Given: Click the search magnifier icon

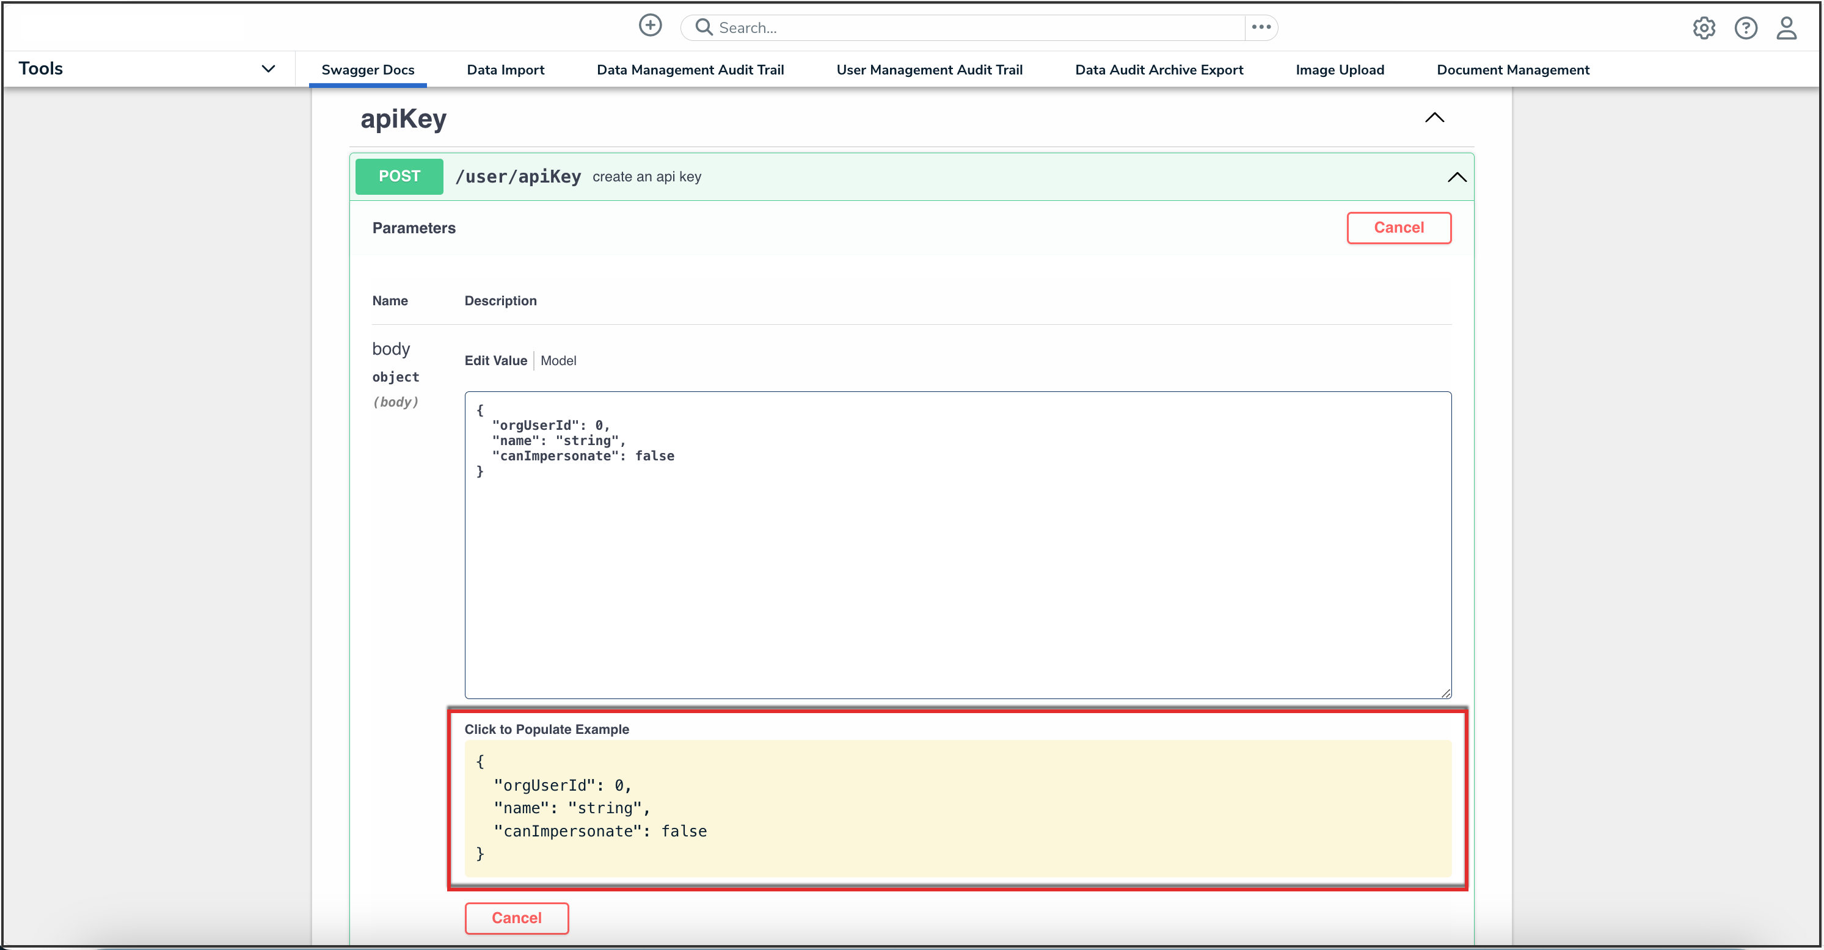Looking at the screenshot, I should pos(703,27).
